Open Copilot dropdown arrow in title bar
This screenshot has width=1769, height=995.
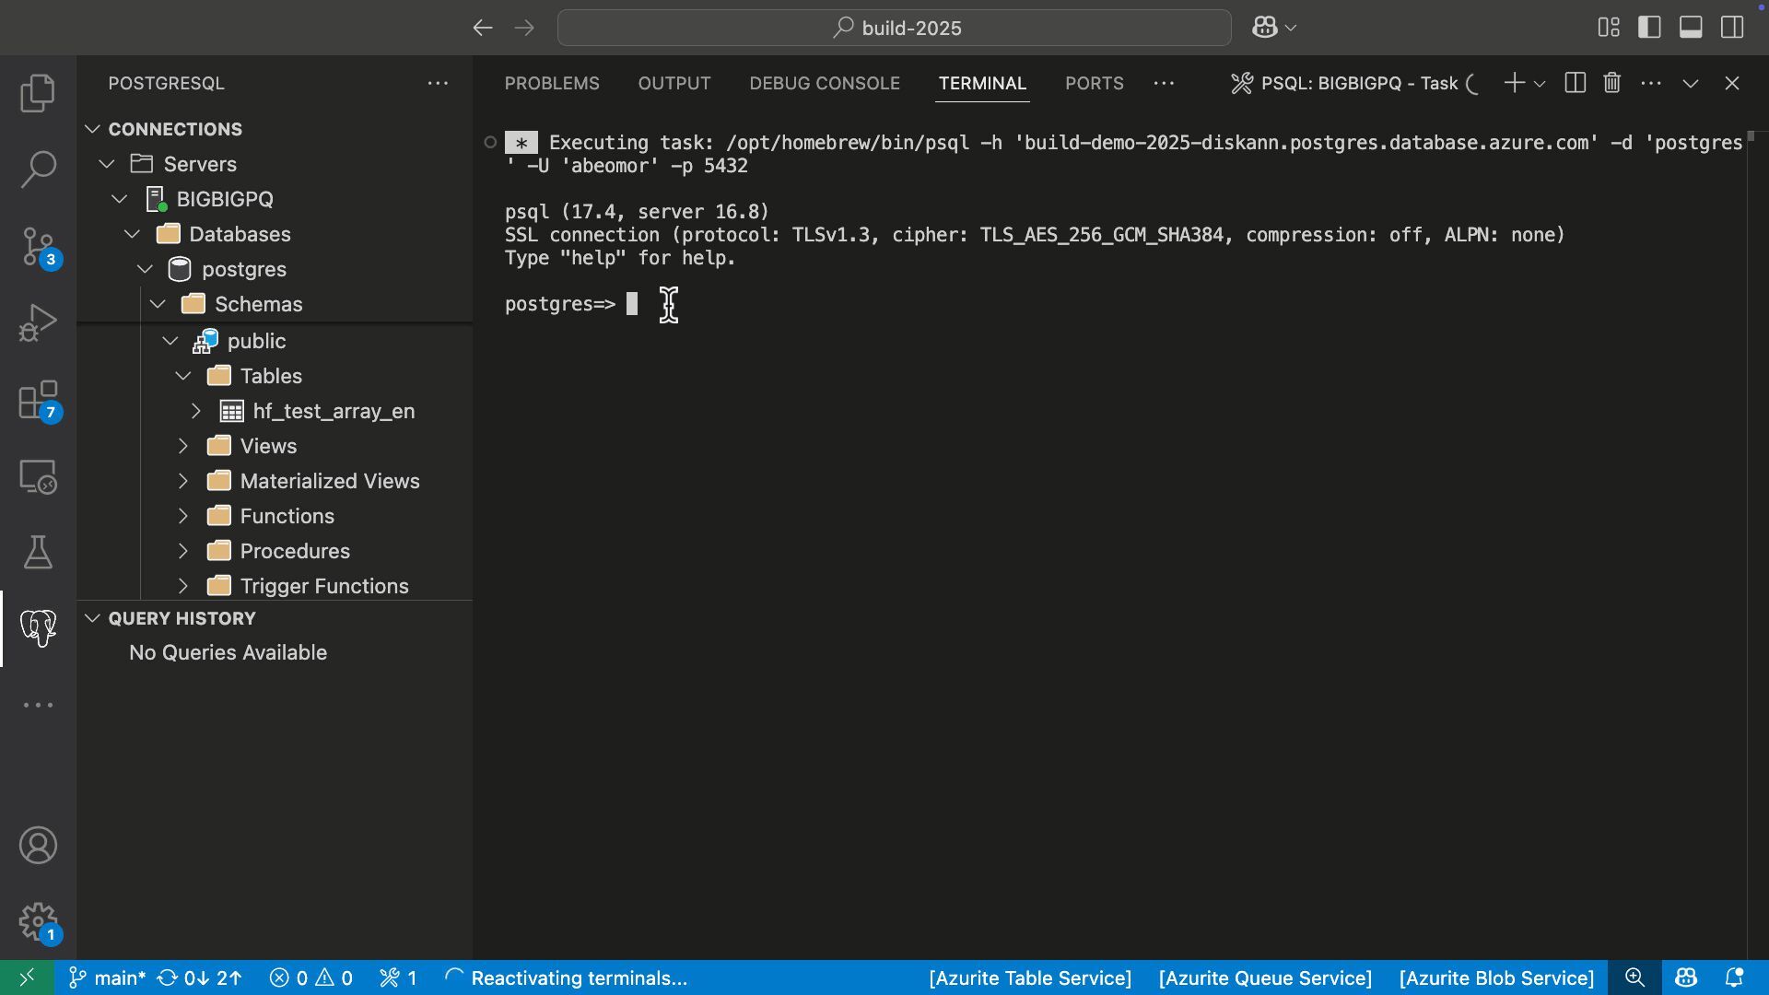(1291, 28)
